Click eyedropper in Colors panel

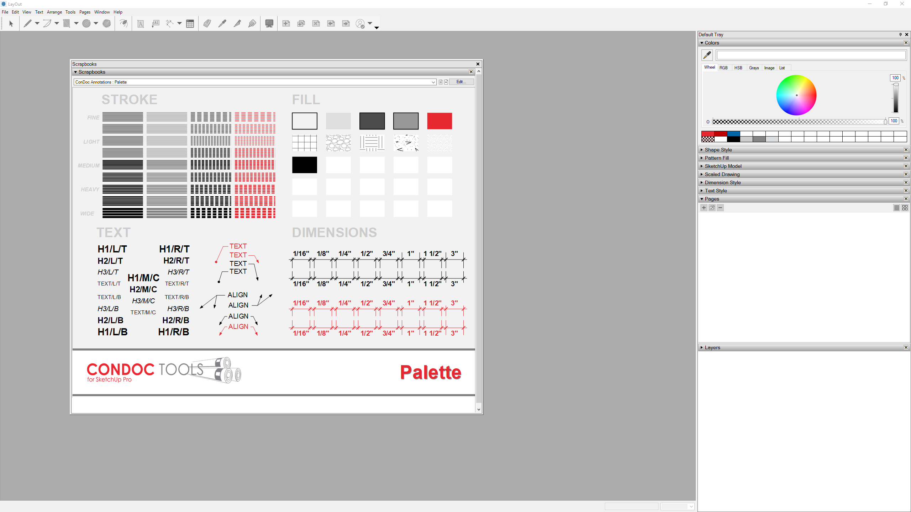(x=707, y=55)
